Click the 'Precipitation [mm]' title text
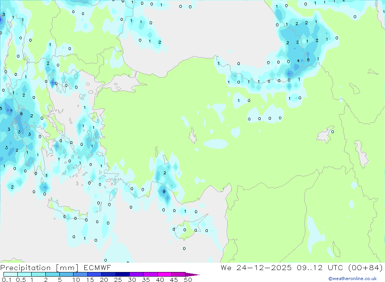Viewport: 385px width, 282px height. pyautogui.click(x=39, y=267)
